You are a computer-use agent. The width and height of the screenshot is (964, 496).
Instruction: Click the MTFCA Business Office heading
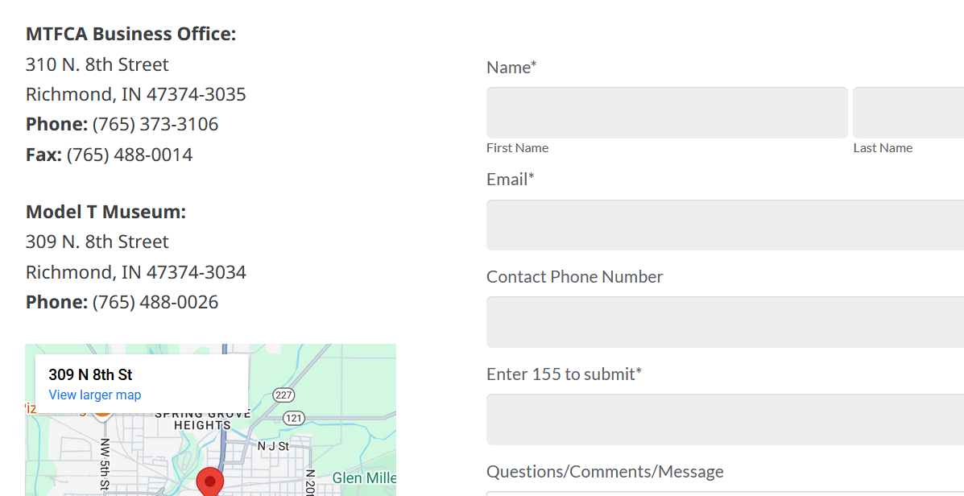(x=130, y=34)
